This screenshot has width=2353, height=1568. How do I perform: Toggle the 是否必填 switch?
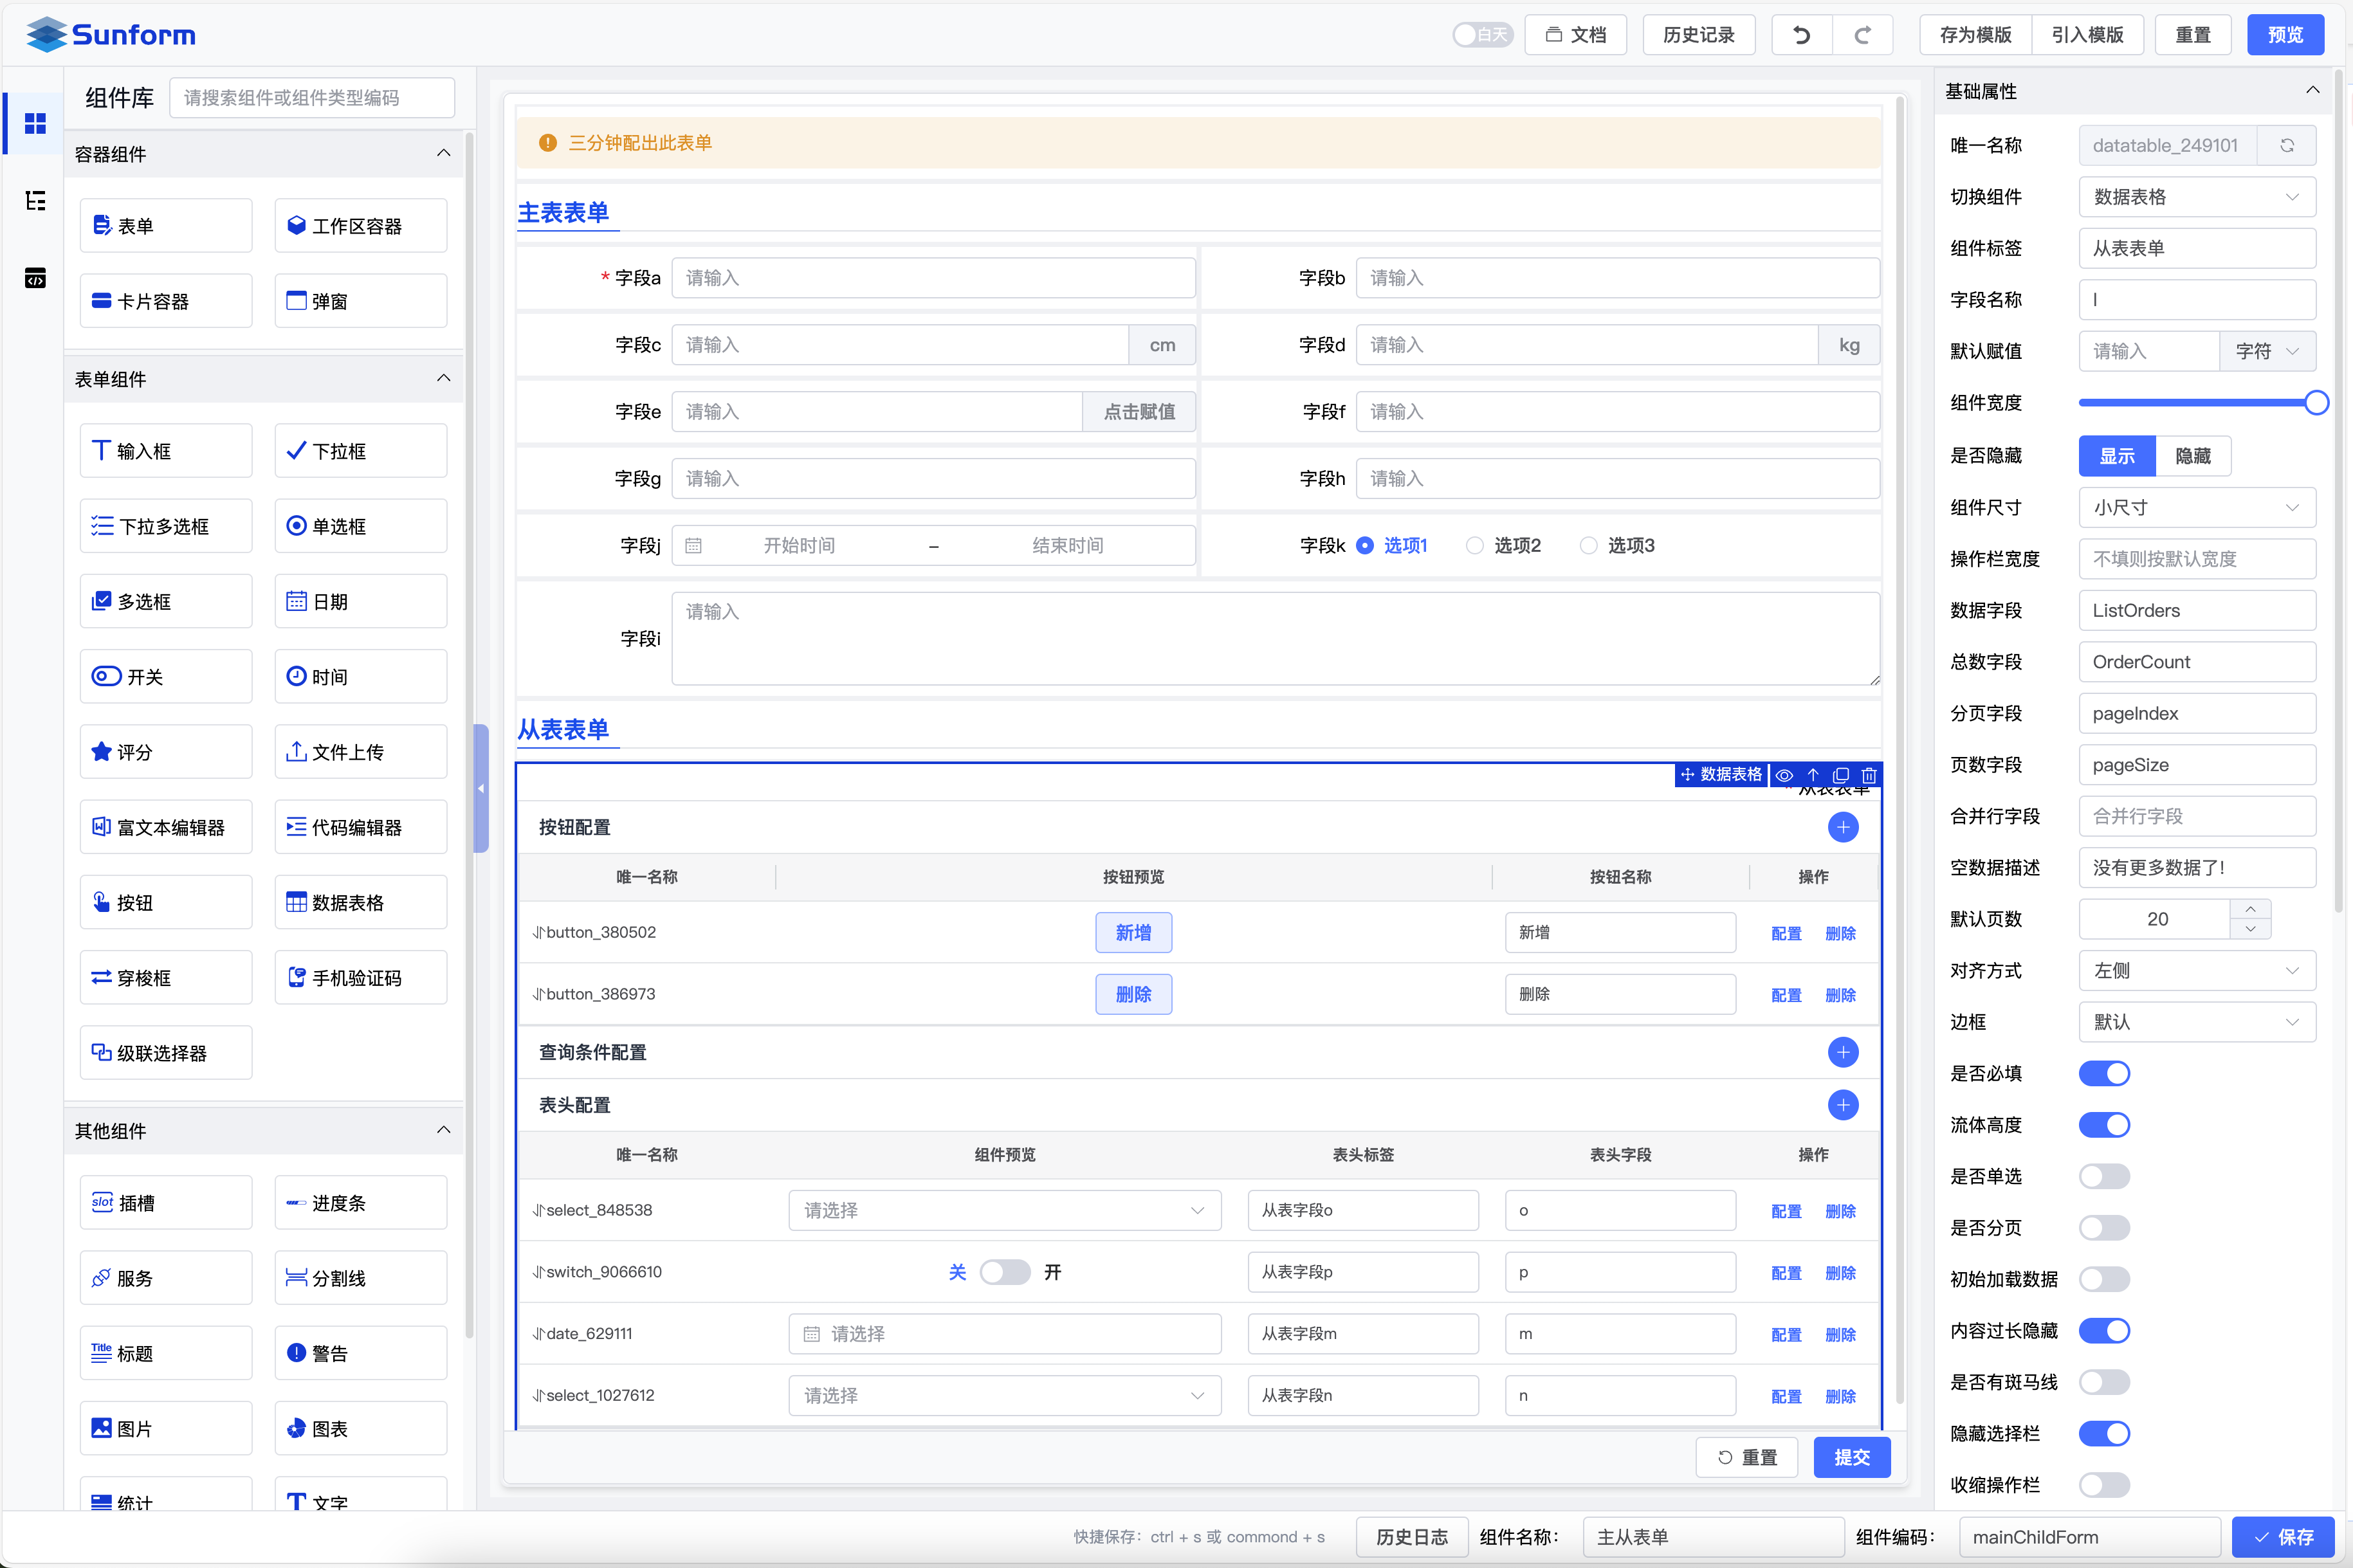coord(2104,1073)
